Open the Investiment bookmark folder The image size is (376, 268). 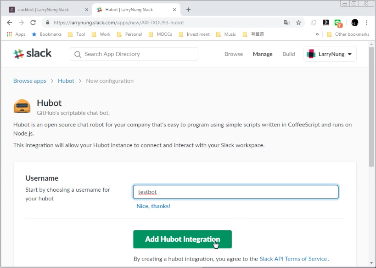tap(194, 34)
